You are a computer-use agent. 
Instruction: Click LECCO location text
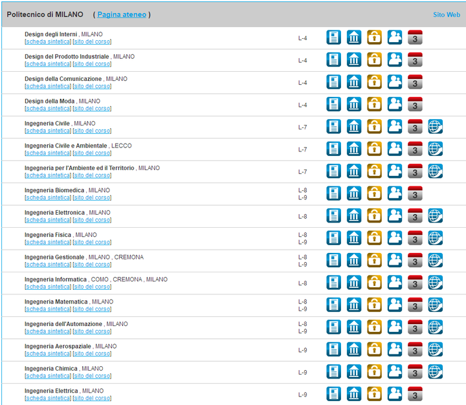[122, 146]
